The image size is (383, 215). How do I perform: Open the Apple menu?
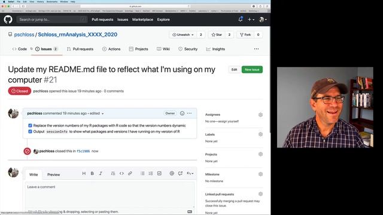(x=4, y=1)
